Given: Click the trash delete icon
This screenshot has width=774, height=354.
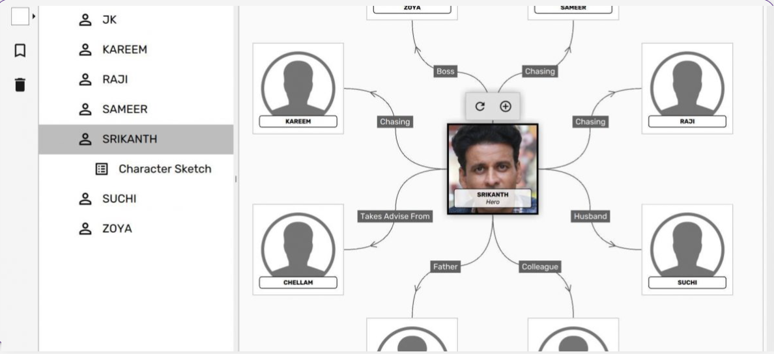Looking at the screenshot, I should (x=20, y=85).
